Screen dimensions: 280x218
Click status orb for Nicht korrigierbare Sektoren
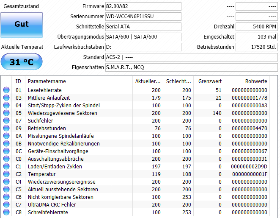[6, 197]
